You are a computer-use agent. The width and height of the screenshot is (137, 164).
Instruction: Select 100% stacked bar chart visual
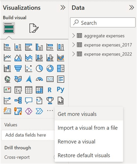(50, 47)
